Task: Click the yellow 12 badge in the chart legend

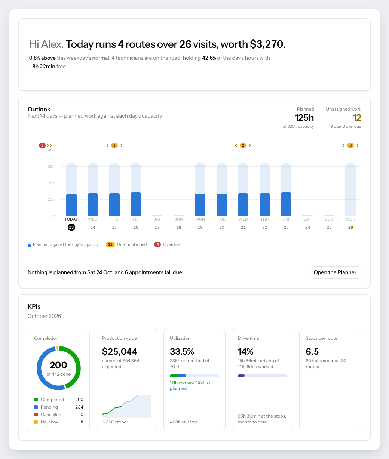Action: (110, 244)
